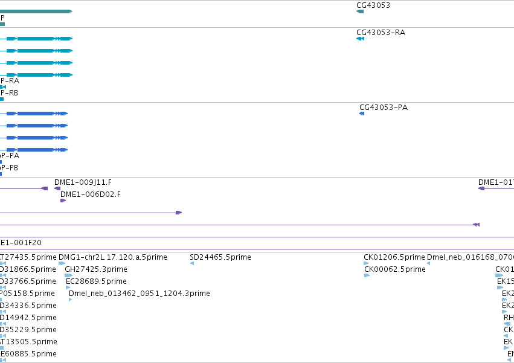Click the Dmel_neb_016168 EST marker
The width and height of the screenshot is (514, 363).
[428, 263]
